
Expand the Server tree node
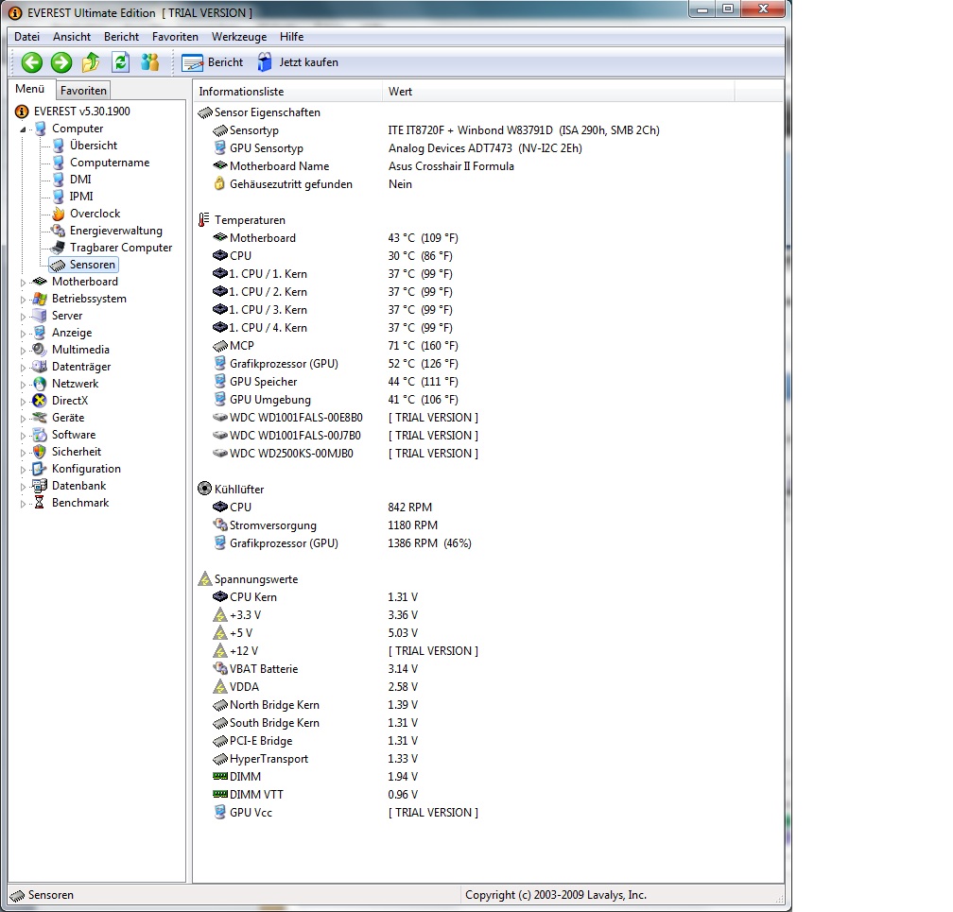coord(23,317)
